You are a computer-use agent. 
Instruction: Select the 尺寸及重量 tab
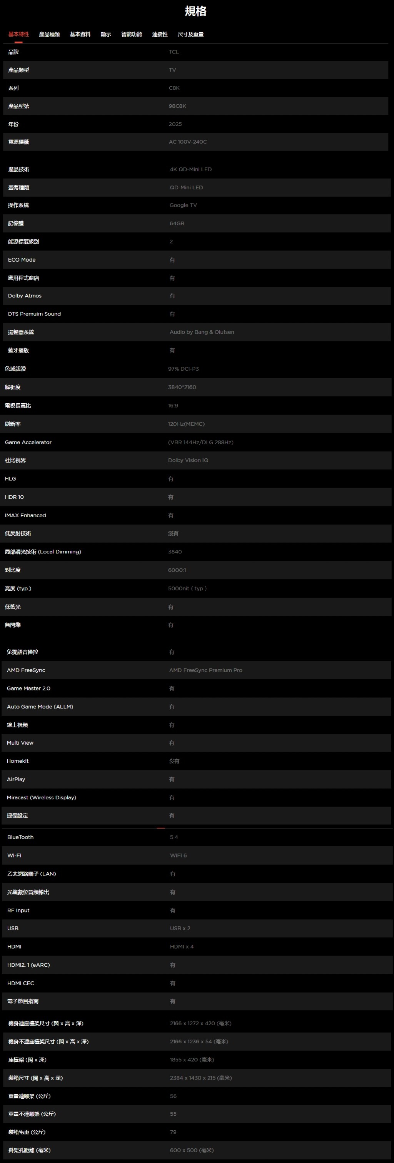click(190, 34)
